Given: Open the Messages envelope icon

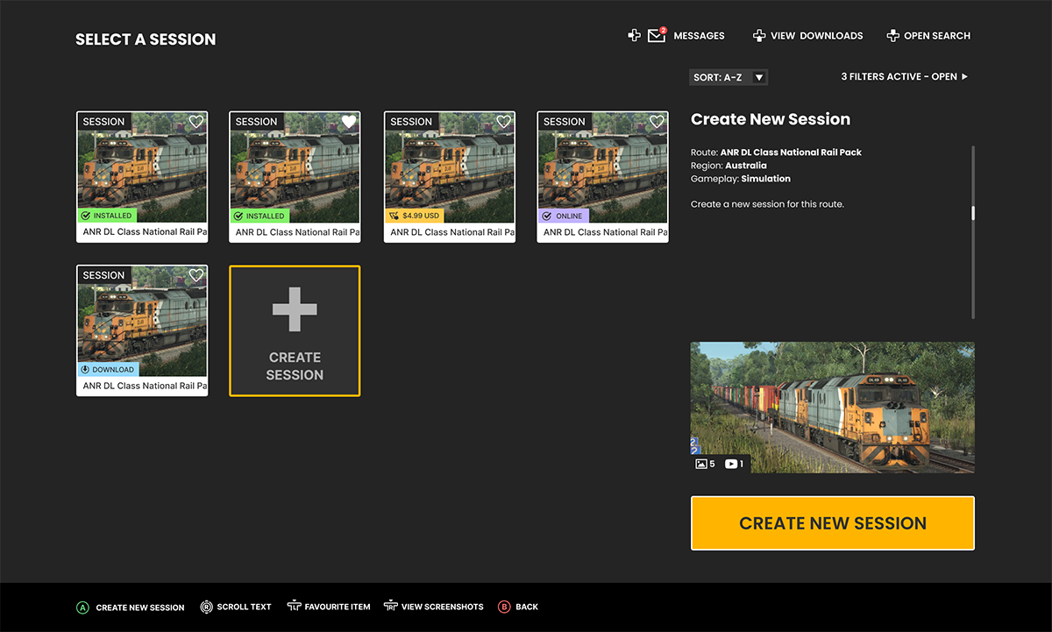Looking at the screenshot, I should pos(657,36).
